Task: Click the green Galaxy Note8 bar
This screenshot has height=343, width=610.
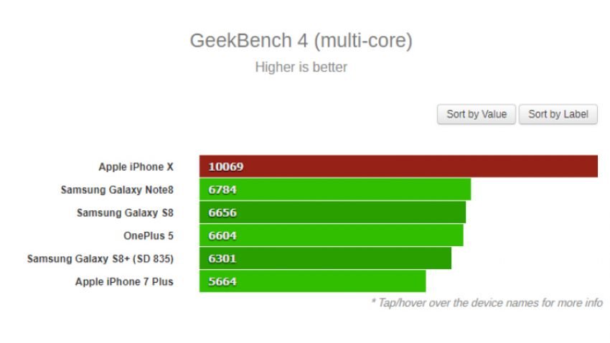Action: (x=335, y=189)
